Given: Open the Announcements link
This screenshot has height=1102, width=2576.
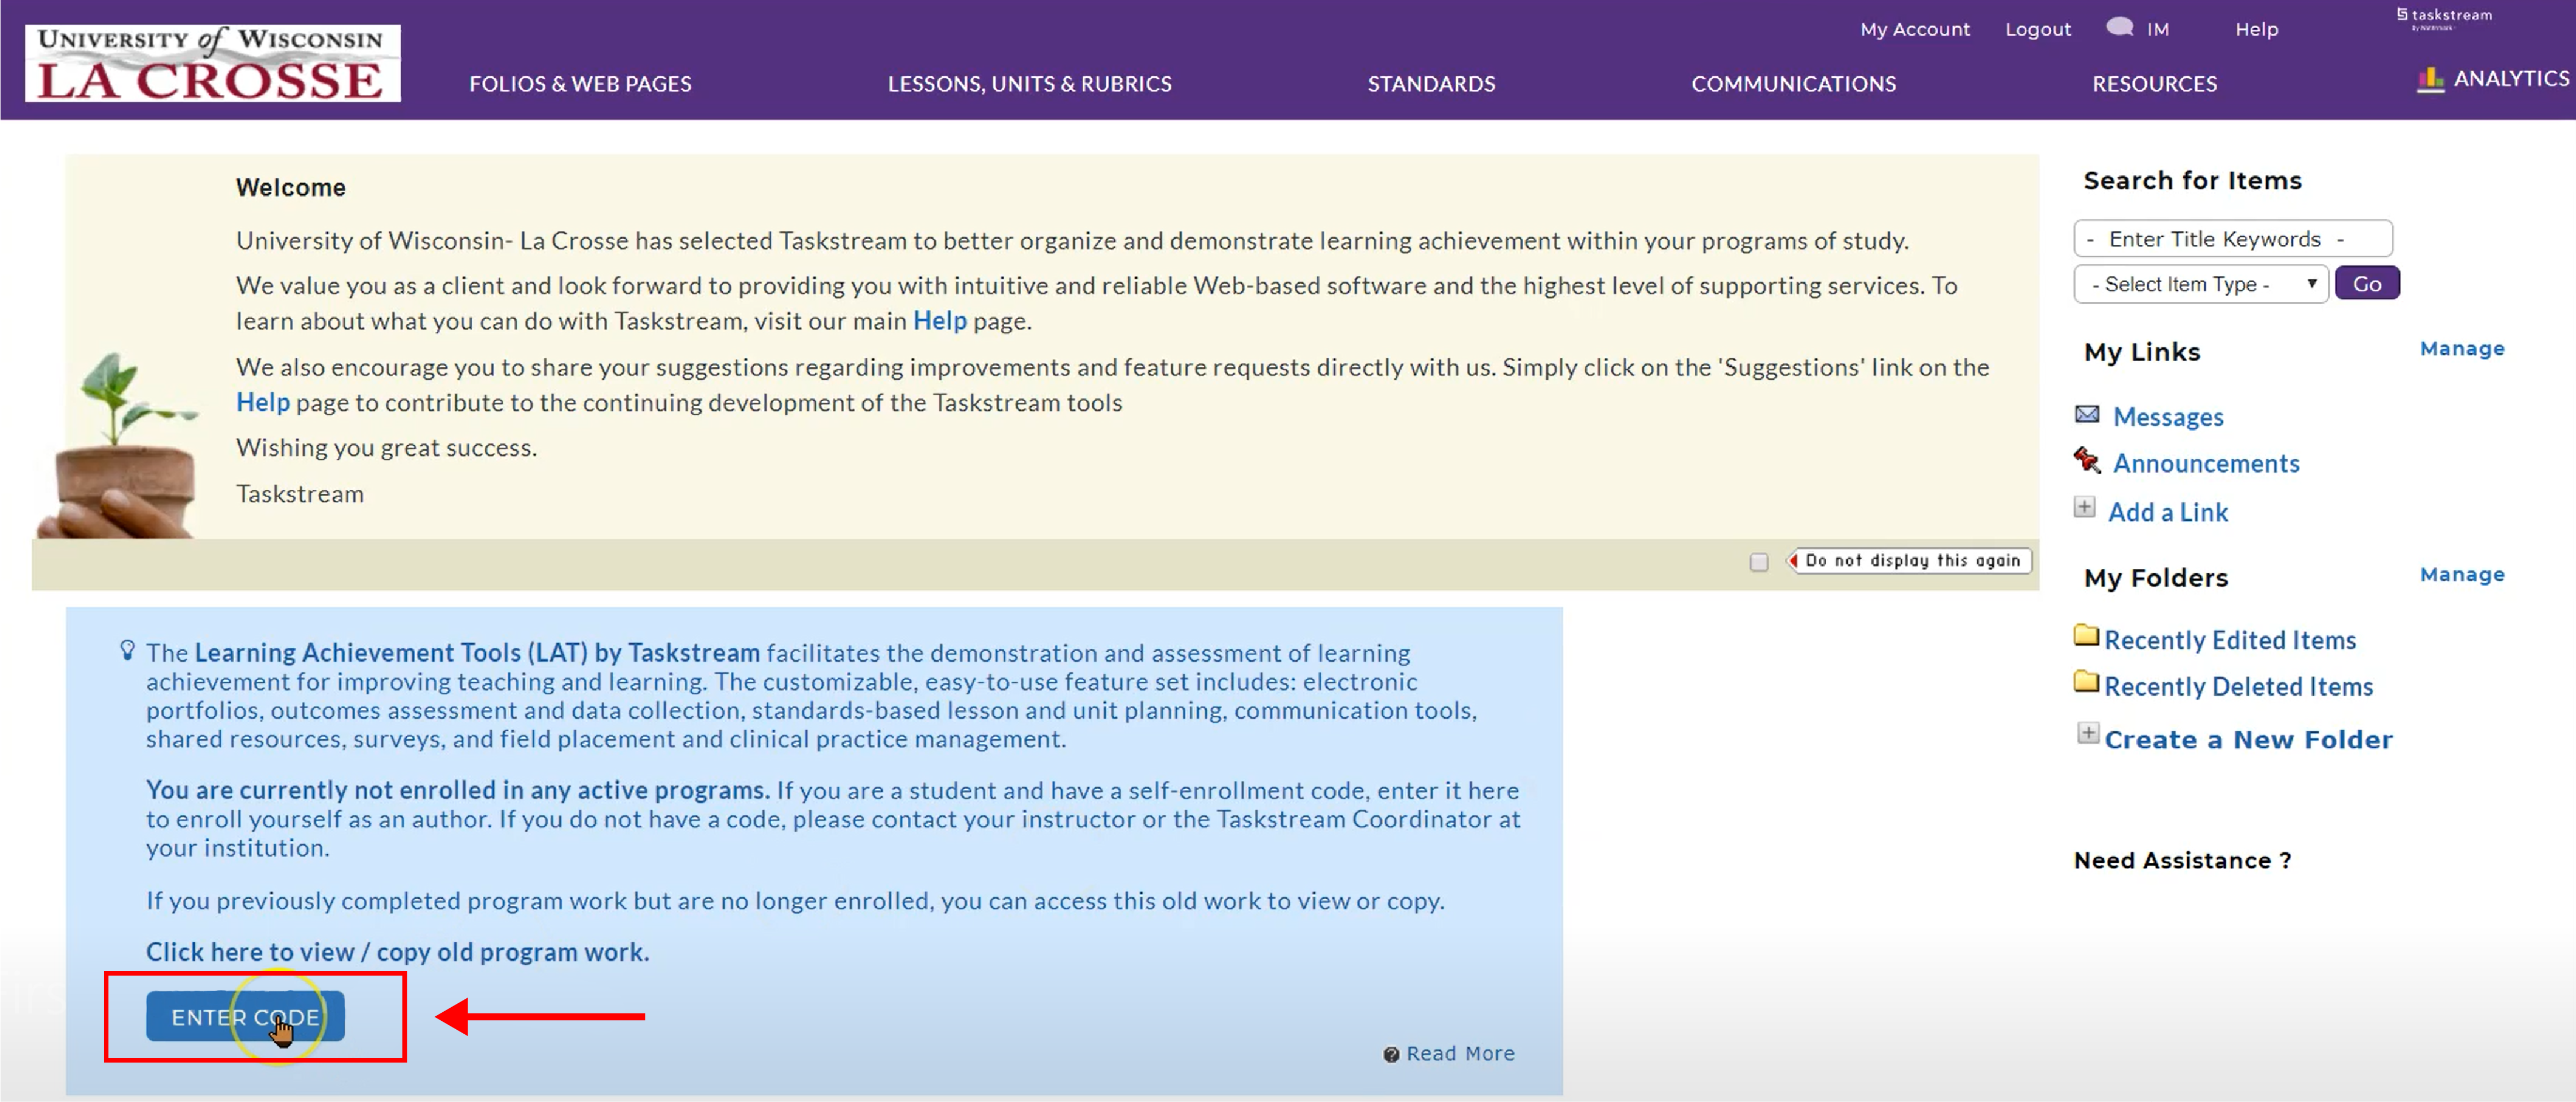Looking at the screenshot, I should pyautogui.click(x=2205, y=464).
